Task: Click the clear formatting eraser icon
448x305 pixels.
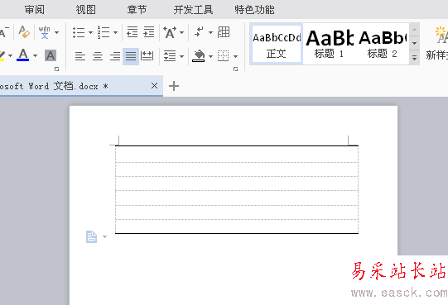Action: point(24,31)
